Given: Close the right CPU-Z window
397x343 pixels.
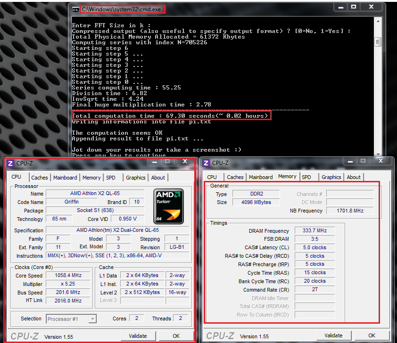Looking at the screenshot, I should tap(380, 161).
